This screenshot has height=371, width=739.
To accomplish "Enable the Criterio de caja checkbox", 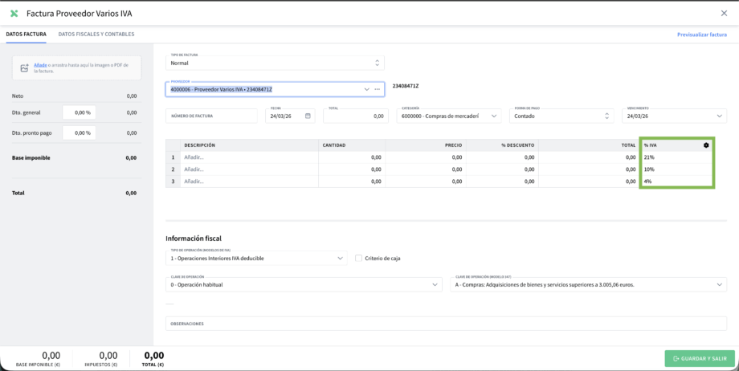I will point(358,259).
